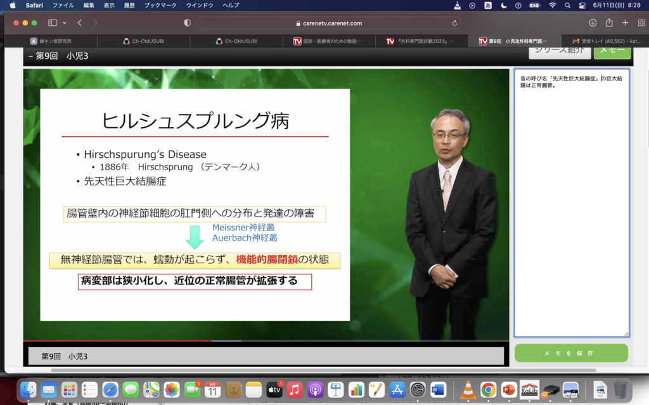Reload the page with the refresh icon
This screenshot has height=405, width=649.
point(454,23)
